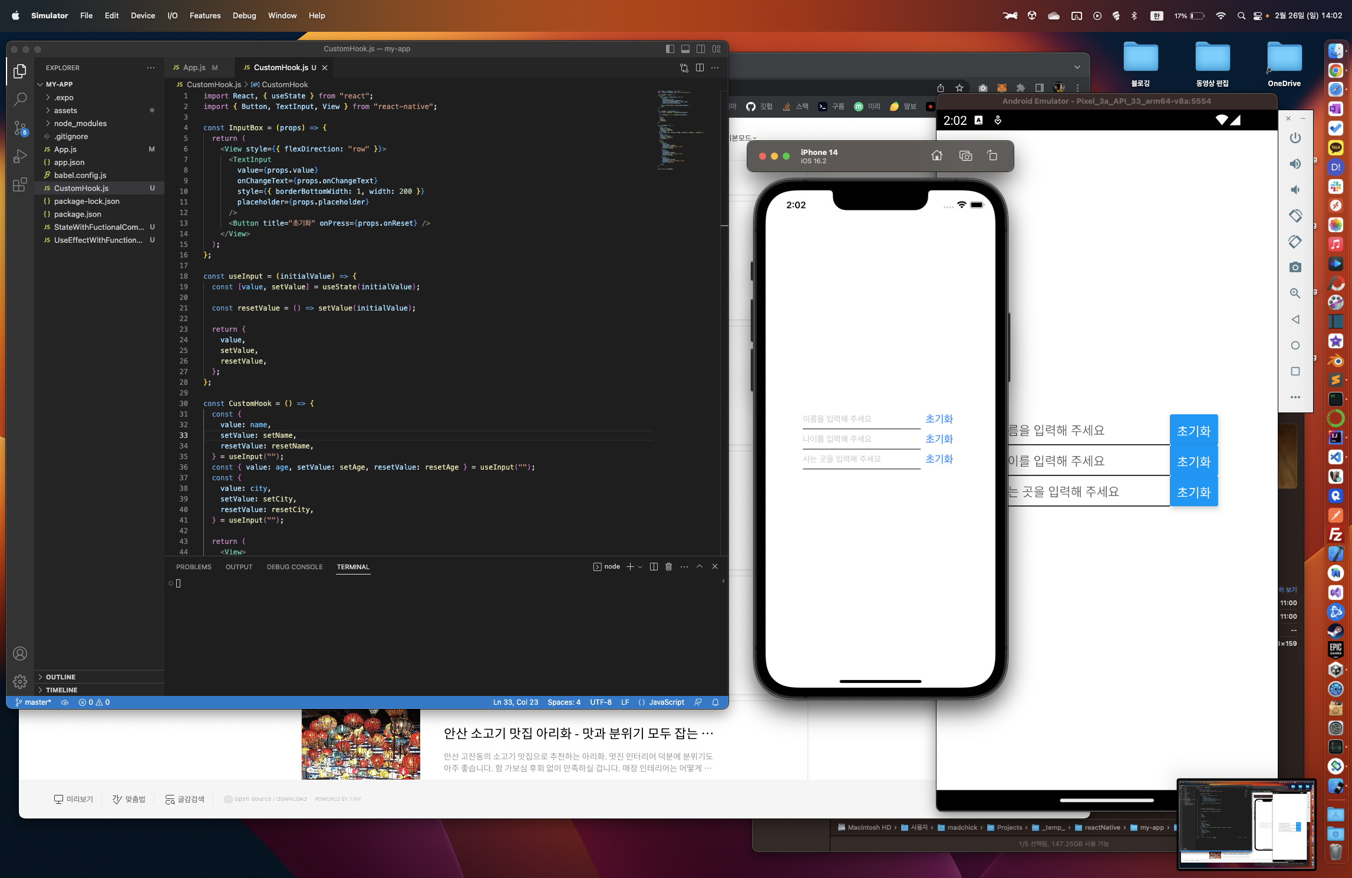Open the PROBLEMS panel tab
Image resolution: width=1352 pixels, height=878 pixels.
[x=193, y=567]
